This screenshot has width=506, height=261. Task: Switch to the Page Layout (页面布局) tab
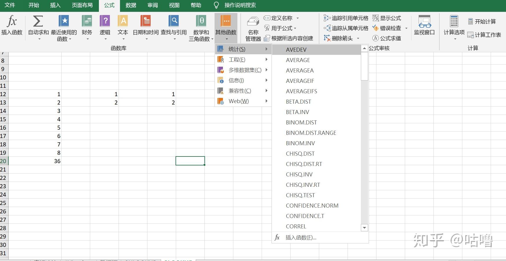click(82, 5)
